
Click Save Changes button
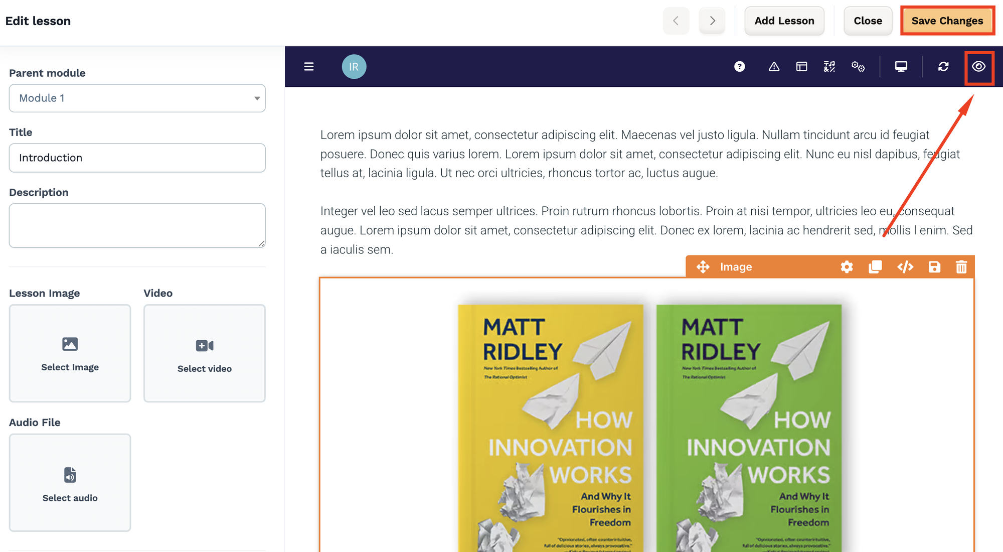[x=947, y=21]
